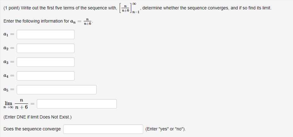The height and width of the screenshot is (137, 293).
Task: Click the a2 = label
Action: coord(9,48)
